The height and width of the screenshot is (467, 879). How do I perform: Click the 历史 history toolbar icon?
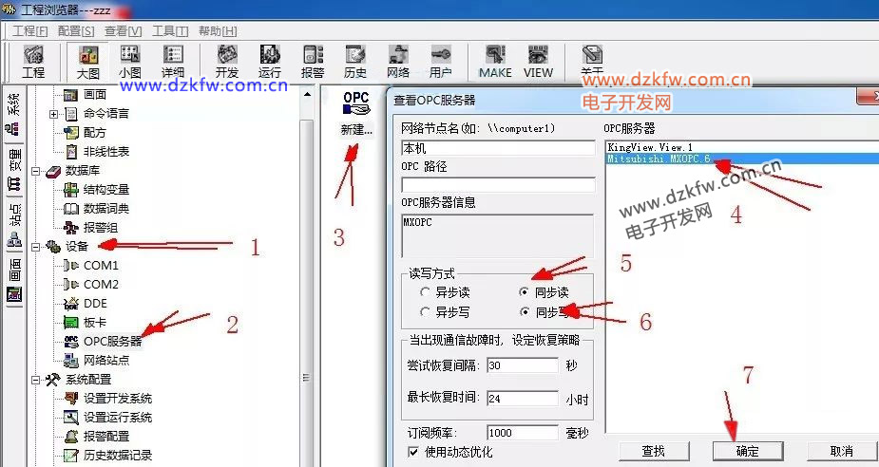355,61
